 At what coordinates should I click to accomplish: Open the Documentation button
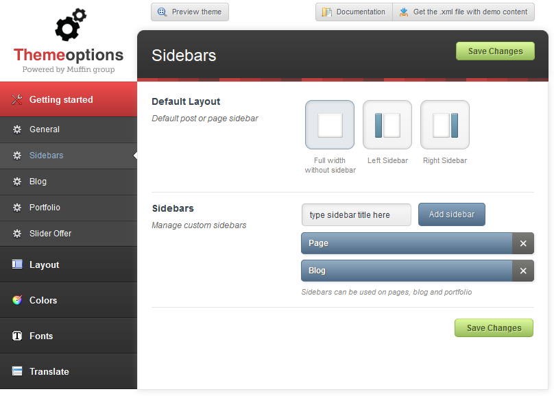click(x=354, y=12)
